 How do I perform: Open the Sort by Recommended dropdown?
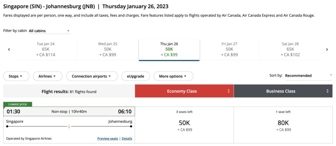[x=308, y=76]
